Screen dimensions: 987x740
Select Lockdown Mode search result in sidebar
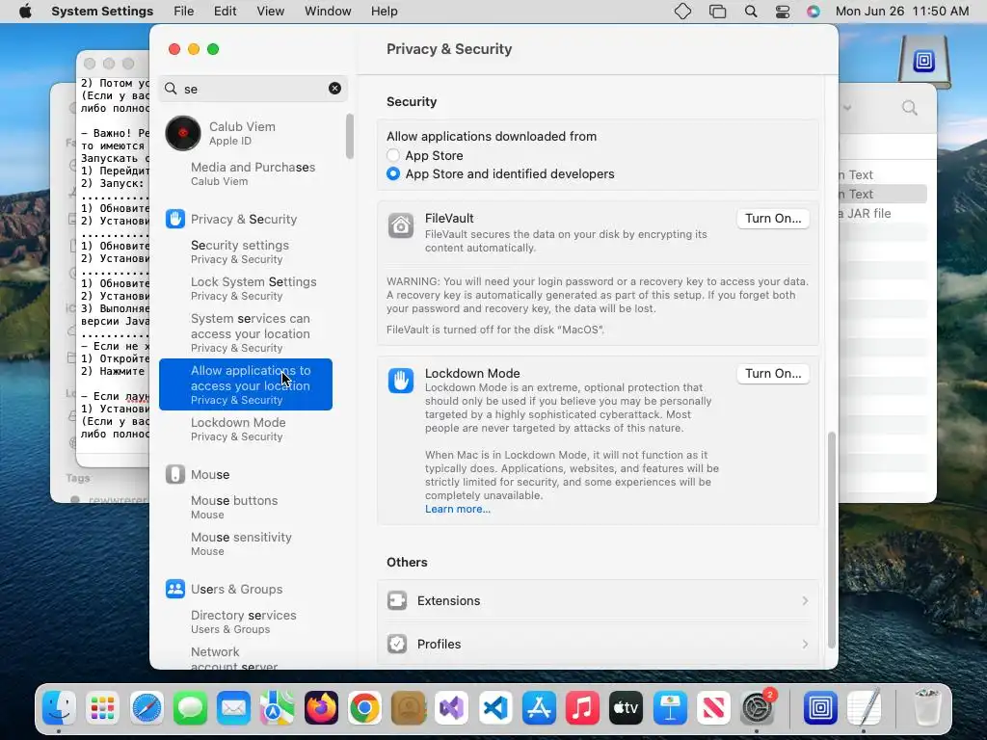[246, 429]
